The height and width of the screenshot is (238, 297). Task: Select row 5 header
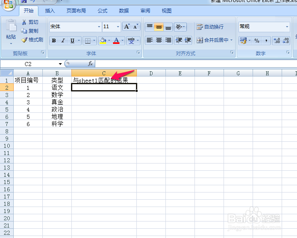pos(7,110)
